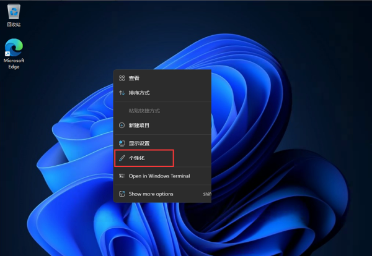Choose the greyed-out 粘贴快捷方式 entry
Image resolution: width=372 pixels, height=256 pixels.
pos(144,111)
